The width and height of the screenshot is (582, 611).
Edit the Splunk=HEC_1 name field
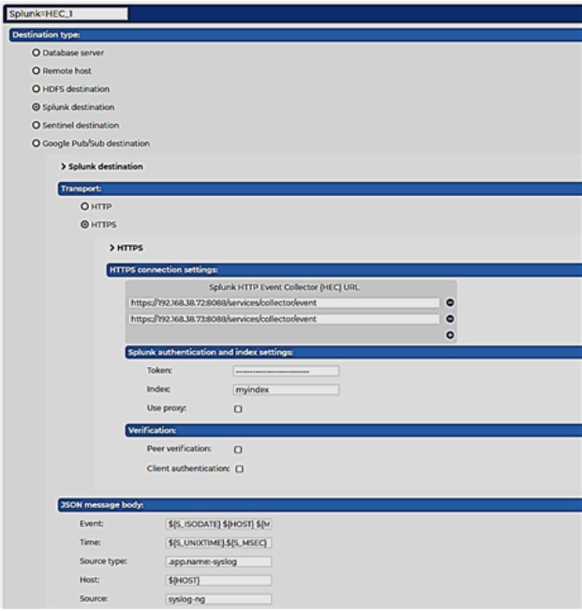tap(67, 14)
